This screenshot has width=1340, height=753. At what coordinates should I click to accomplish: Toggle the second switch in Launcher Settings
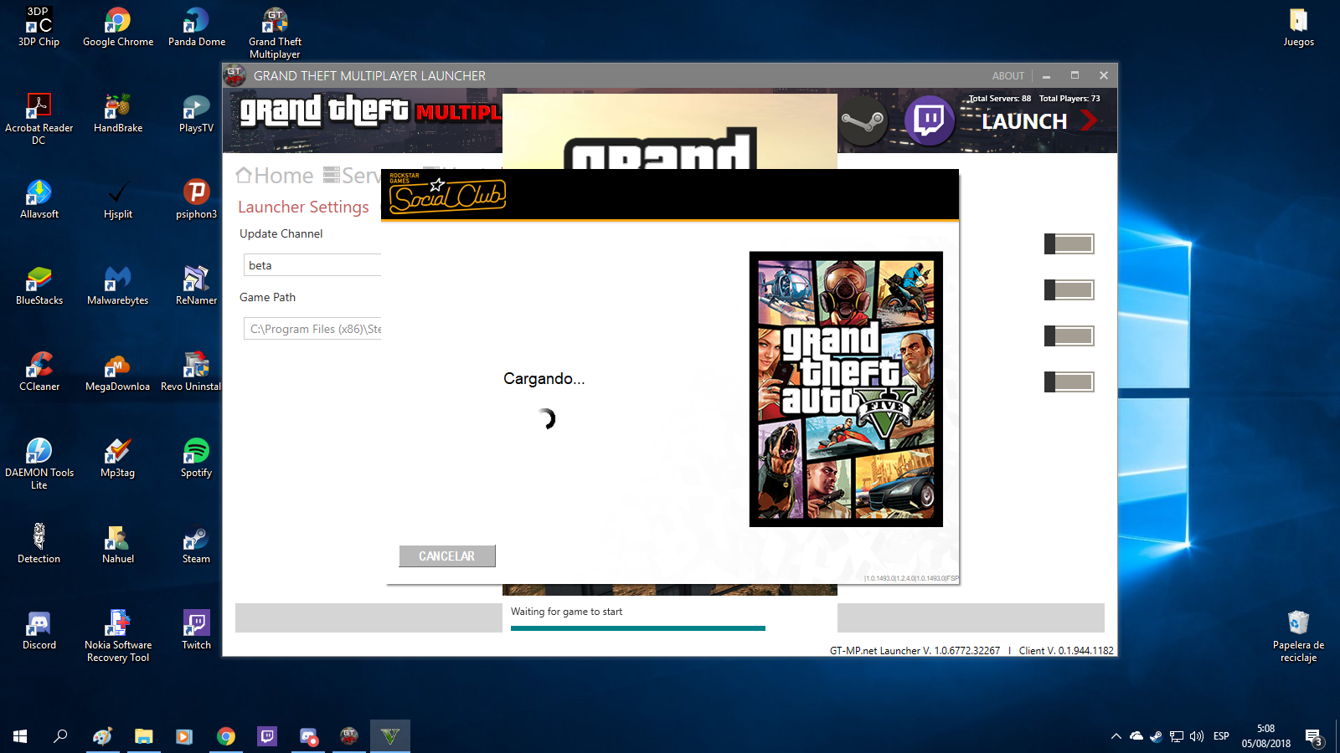click(x=1069, y=289)
